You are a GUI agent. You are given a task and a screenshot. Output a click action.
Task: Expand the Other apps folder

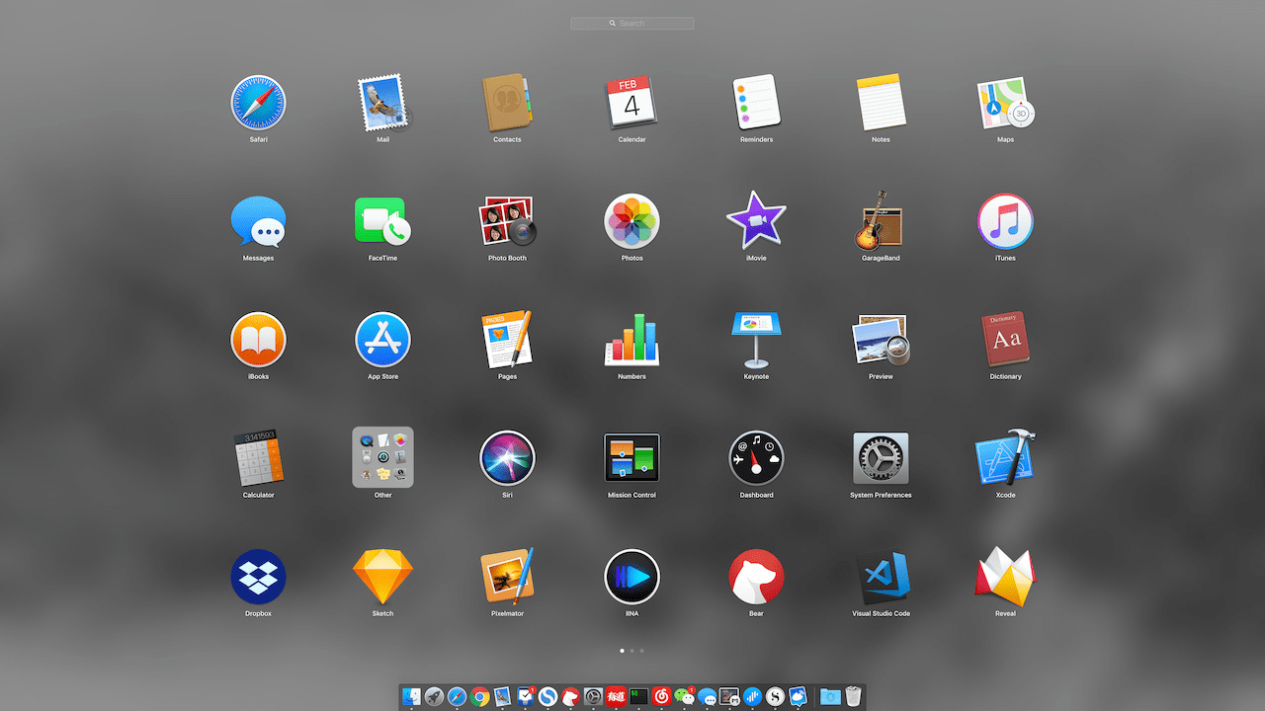(x=382, y=458)
